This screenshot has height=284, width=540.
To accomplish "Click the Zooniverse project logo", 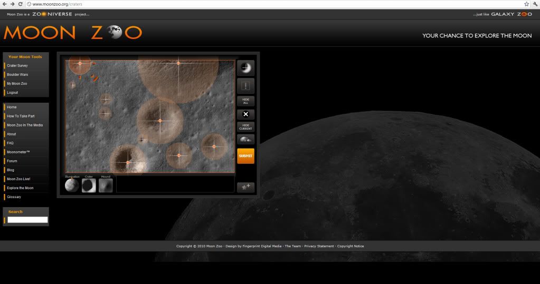I will click(x=52, y=14).
